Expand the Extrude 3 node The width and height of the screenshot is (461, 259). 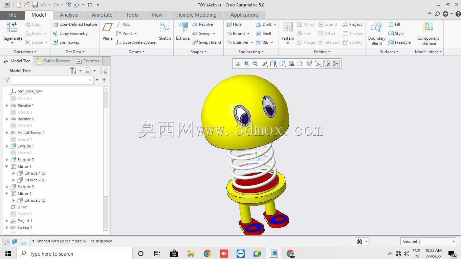[7, 187]
